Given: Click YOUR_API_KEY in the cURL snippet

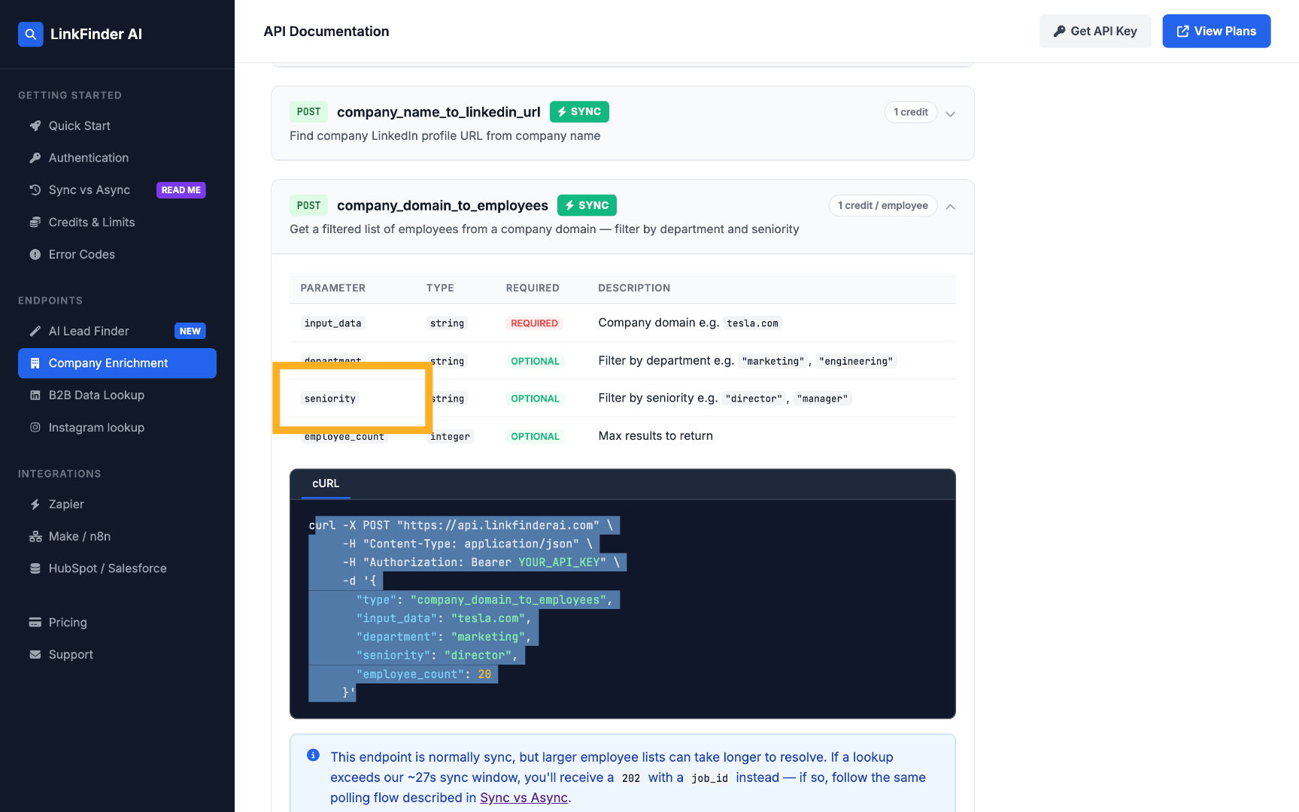Looking at the screenshot, I should (x=559, y=562).
